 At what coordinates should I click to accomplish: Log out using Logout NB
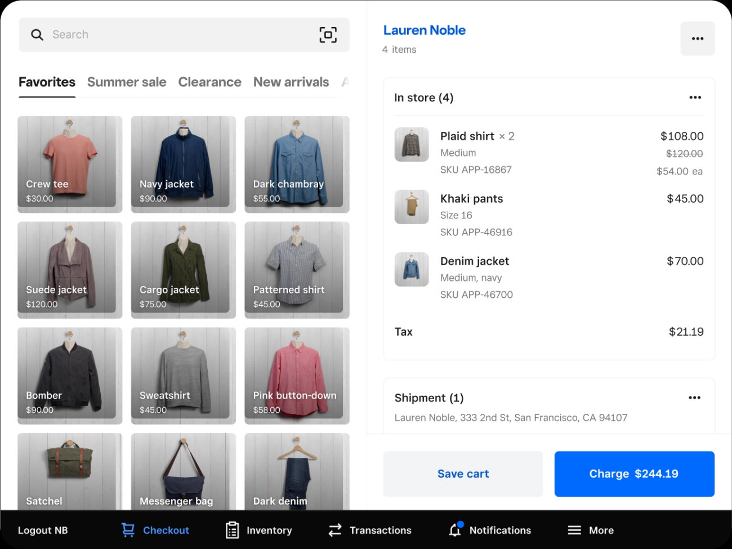[43, 530]
